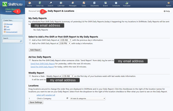
Task: Open the Daily Log icon
Action: (x=40, y=4)
